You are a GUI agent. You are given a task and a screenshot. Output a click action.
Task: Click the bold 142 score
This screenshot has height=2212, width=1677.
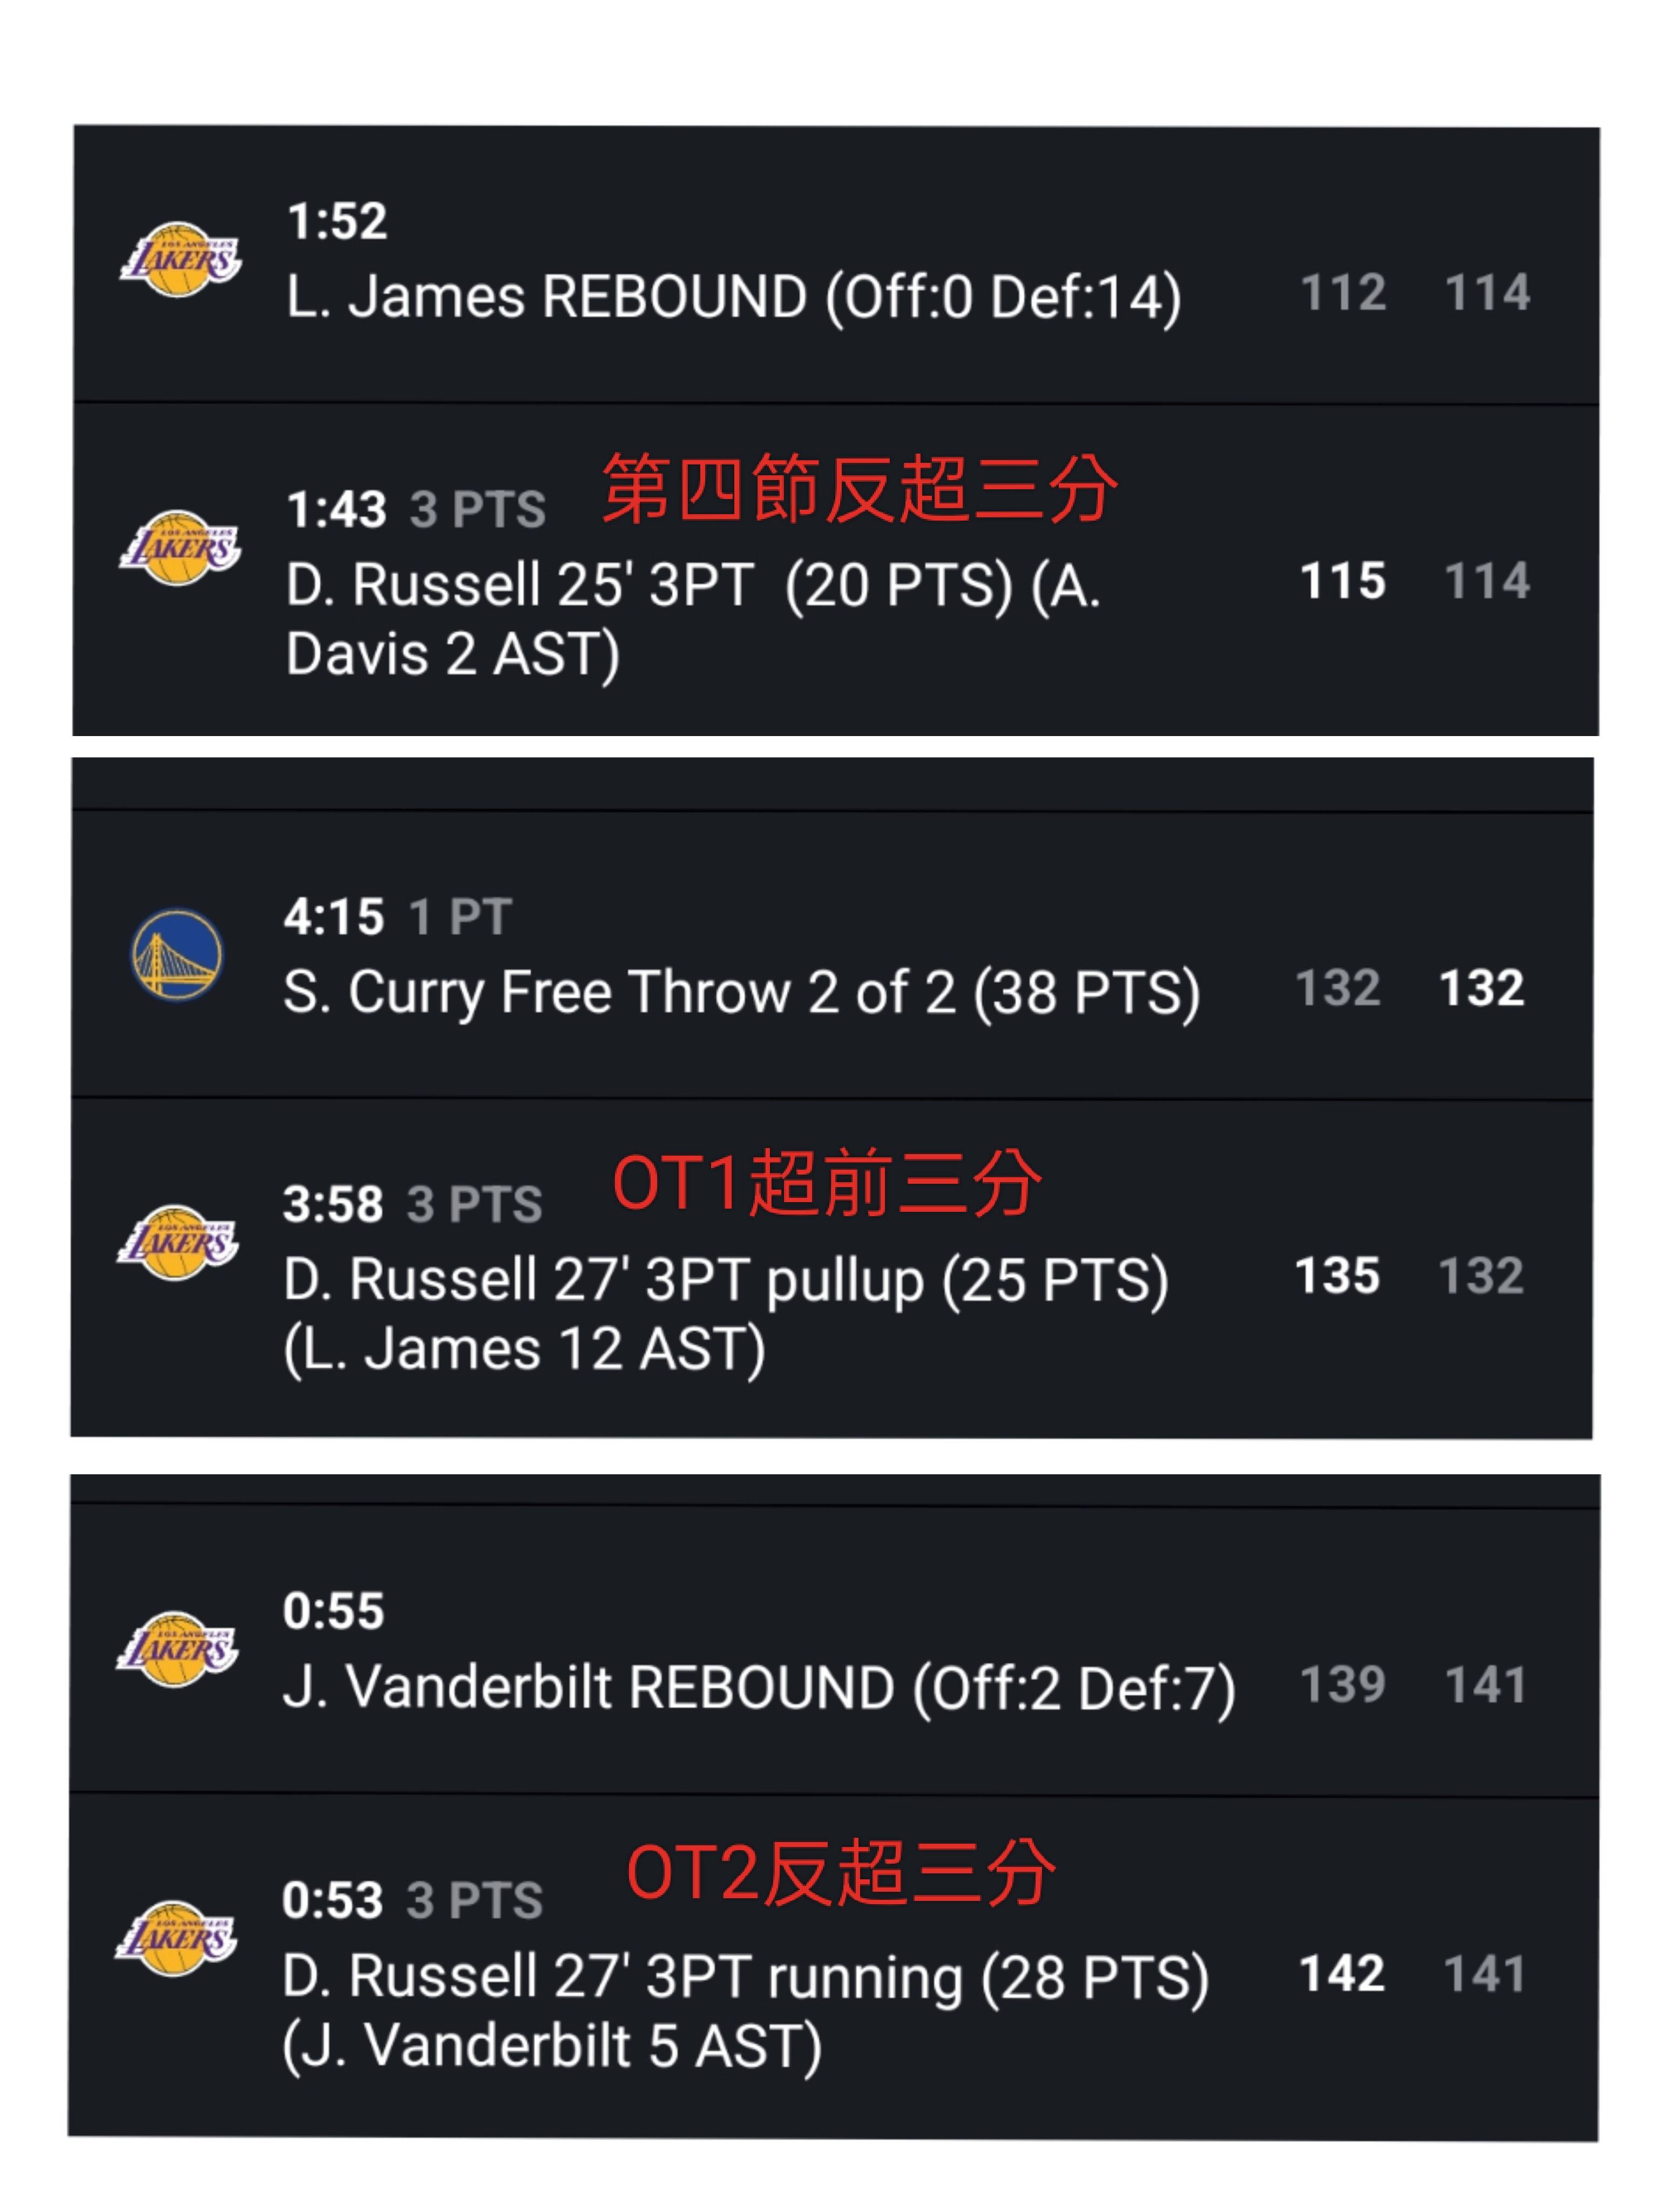[1342, 1974]
